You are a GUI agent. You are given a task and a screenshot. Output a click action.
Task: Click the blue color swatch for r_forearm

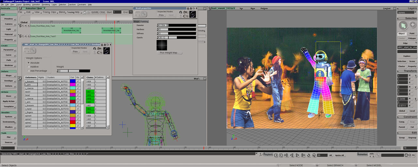[x=72, y=81]
